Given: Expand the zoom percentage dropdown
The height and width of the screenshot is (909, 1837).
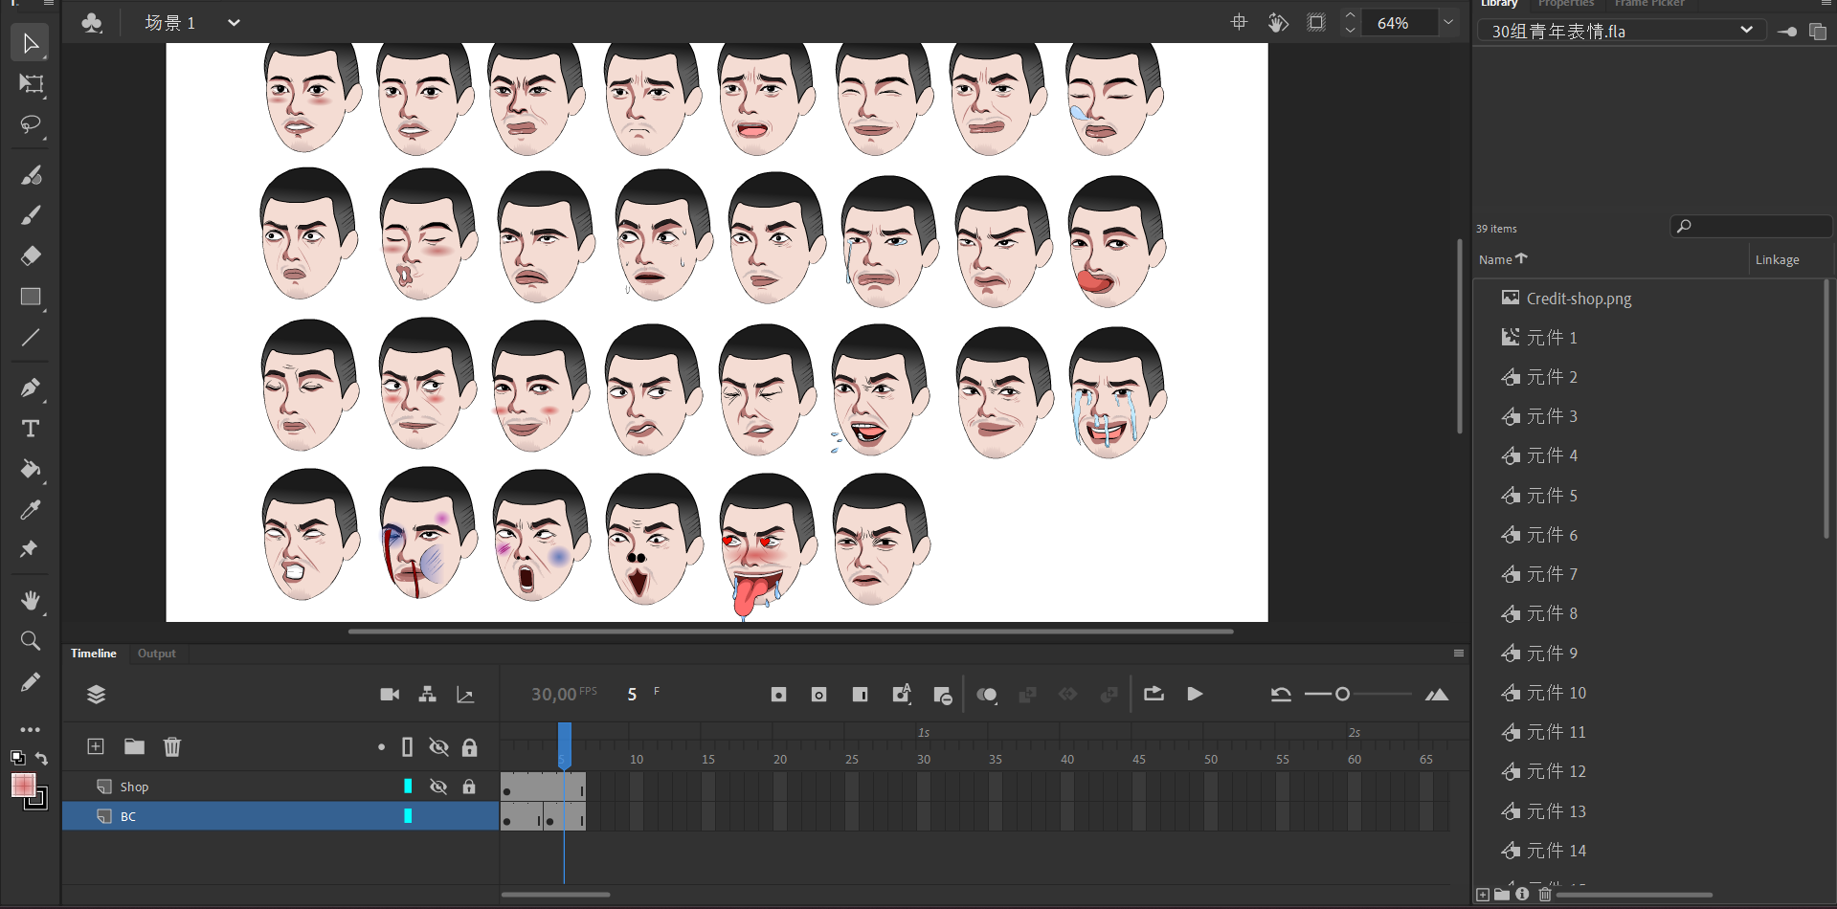Looking at the screenshot, I should (1448, 23).
